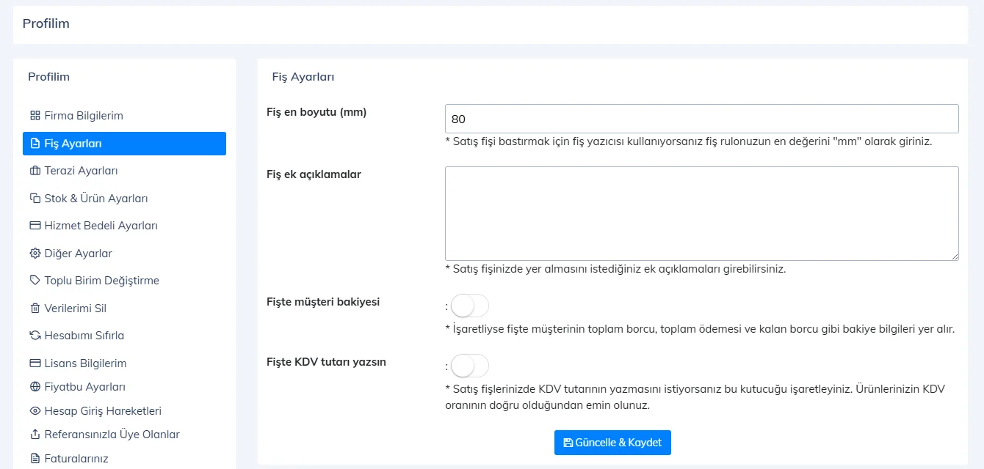Click the gear icon beside Diğer Ayarlar
This screenshot has height=469, width=984.
35,254
